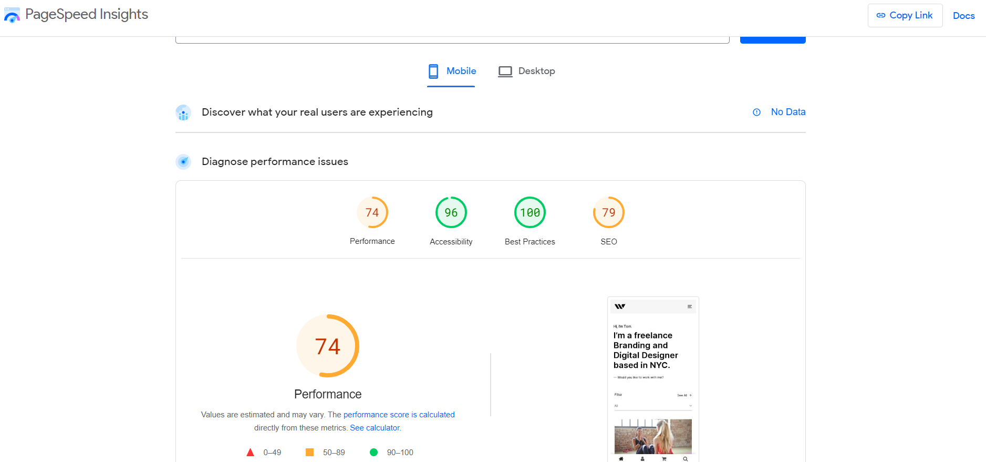
Task: Jump to Best Practices 100 score gauge
Action: coord(530,213)
